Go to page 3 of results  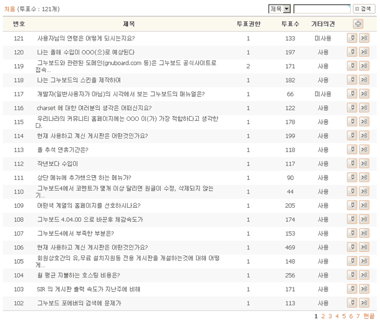coord(330,316)
